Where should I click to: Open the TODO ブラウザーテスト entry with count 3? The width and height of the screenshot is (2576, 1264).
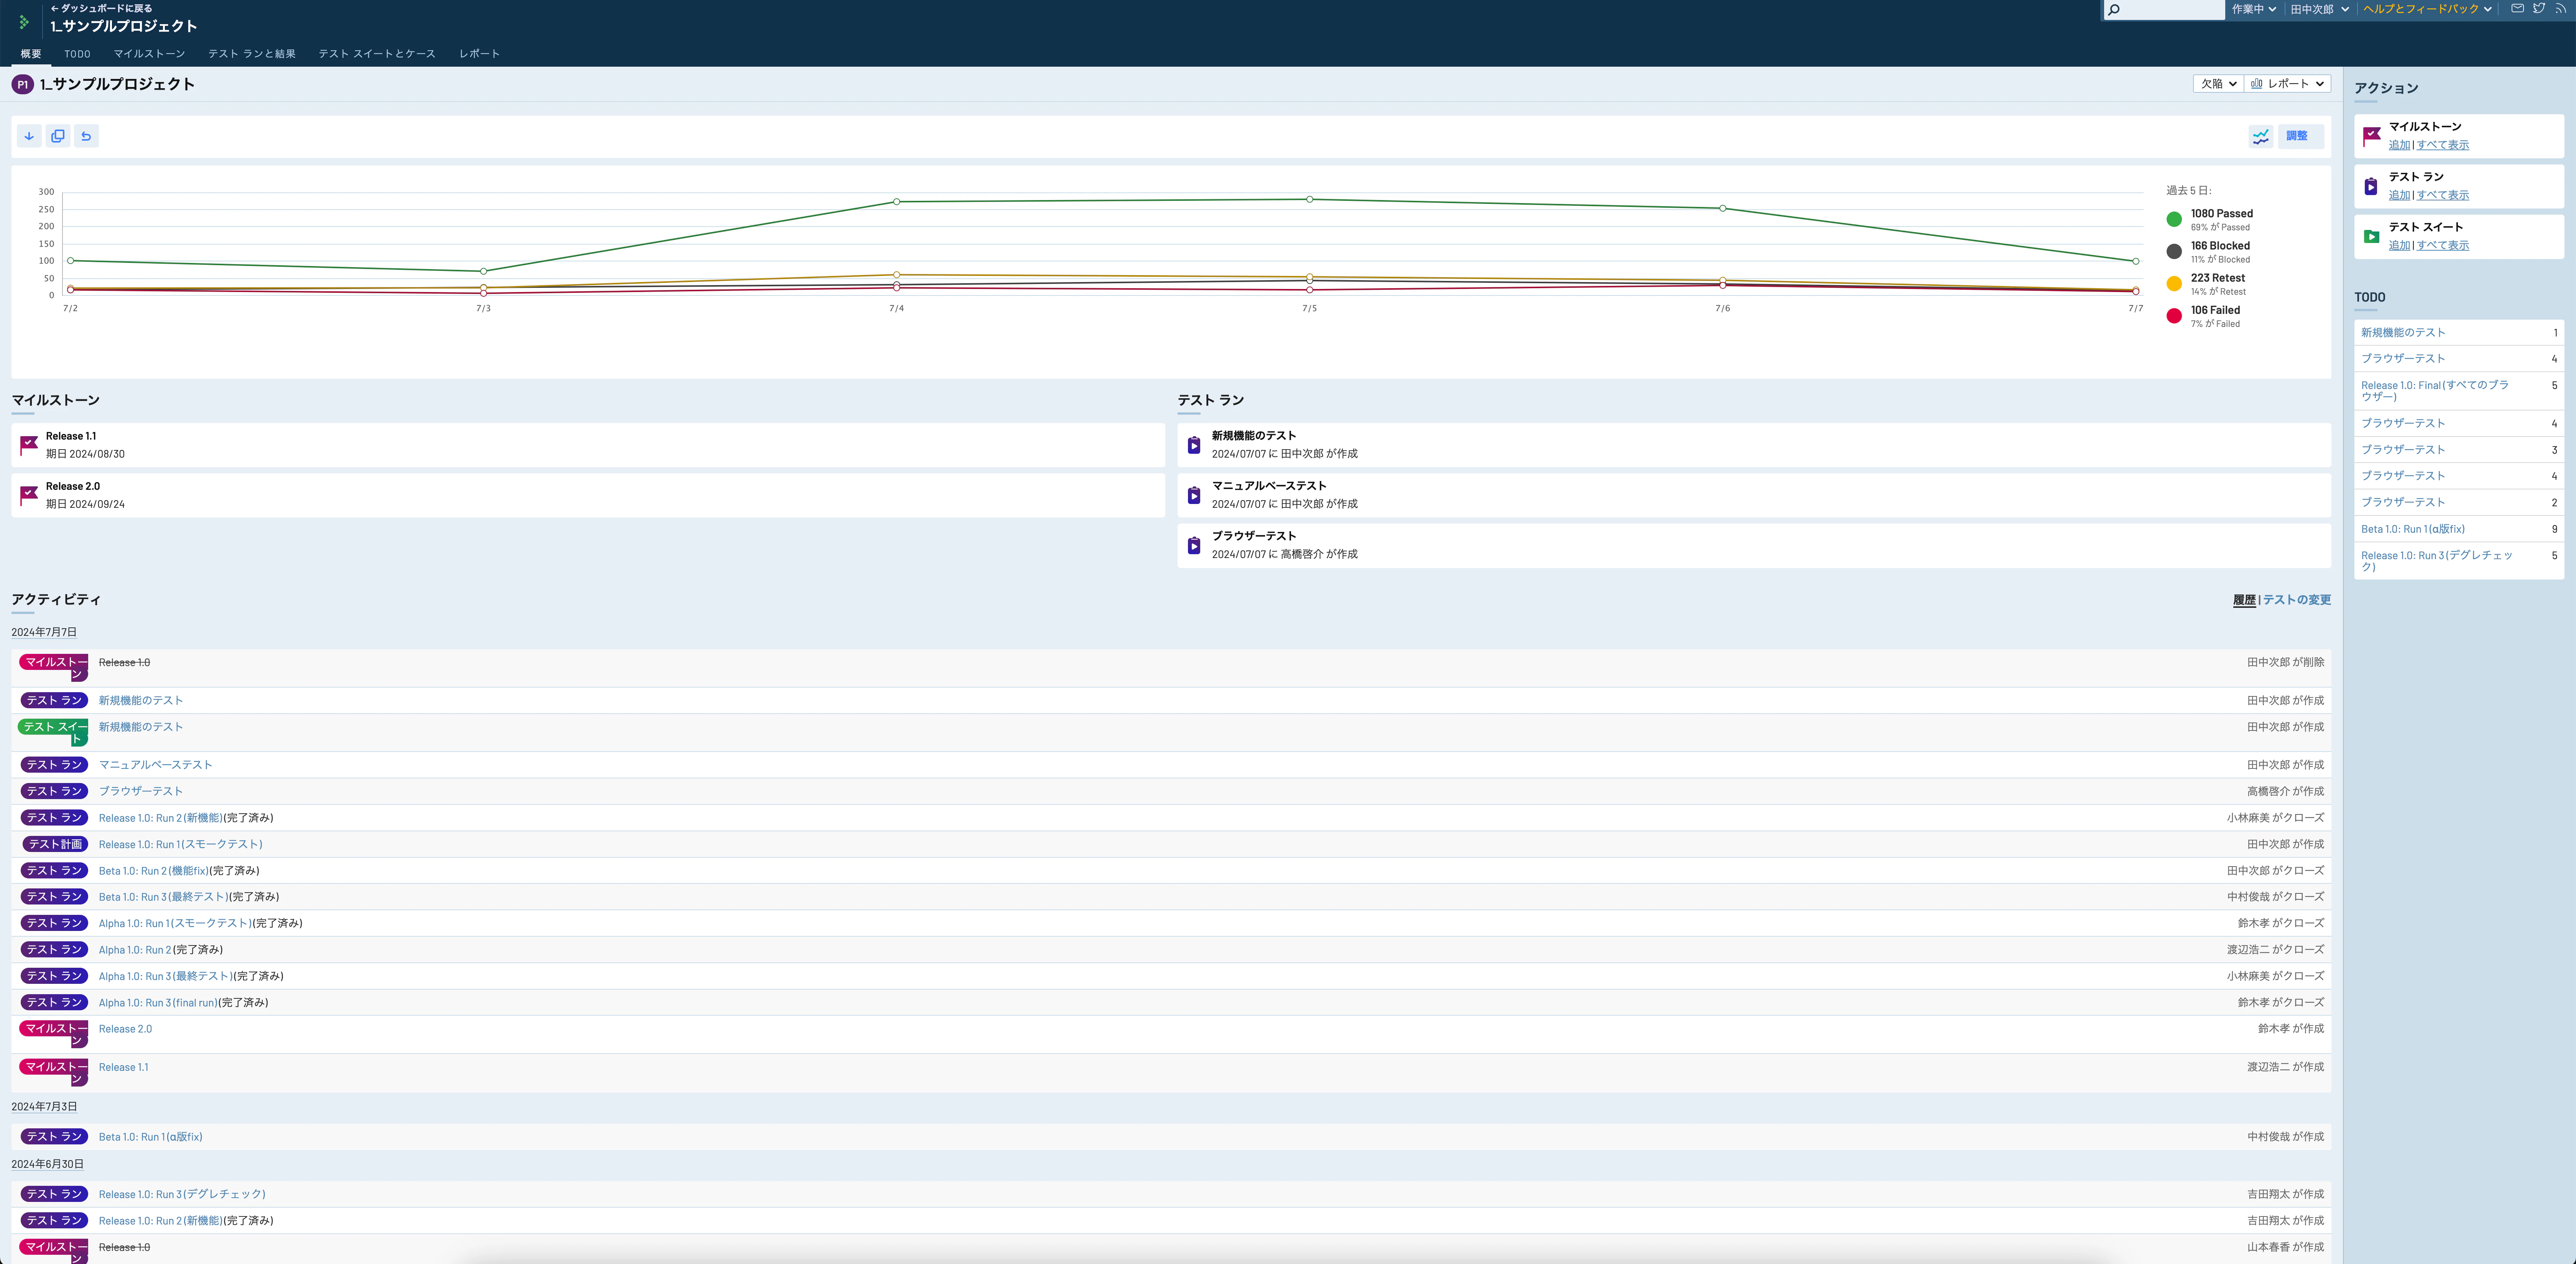point(2403,450)
